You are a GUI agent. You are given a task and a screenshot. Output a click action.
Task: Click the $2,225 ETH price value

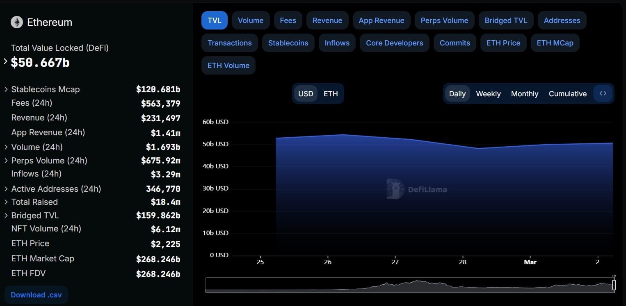(166, 244)
